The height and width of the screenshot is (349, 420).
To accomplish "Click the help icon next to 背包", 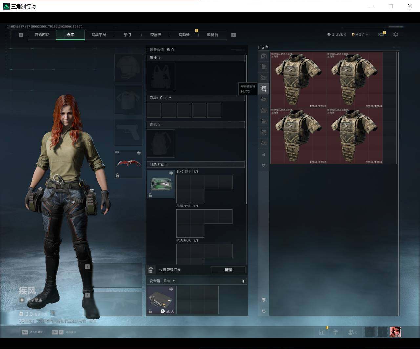I will (x=160, y=125).
